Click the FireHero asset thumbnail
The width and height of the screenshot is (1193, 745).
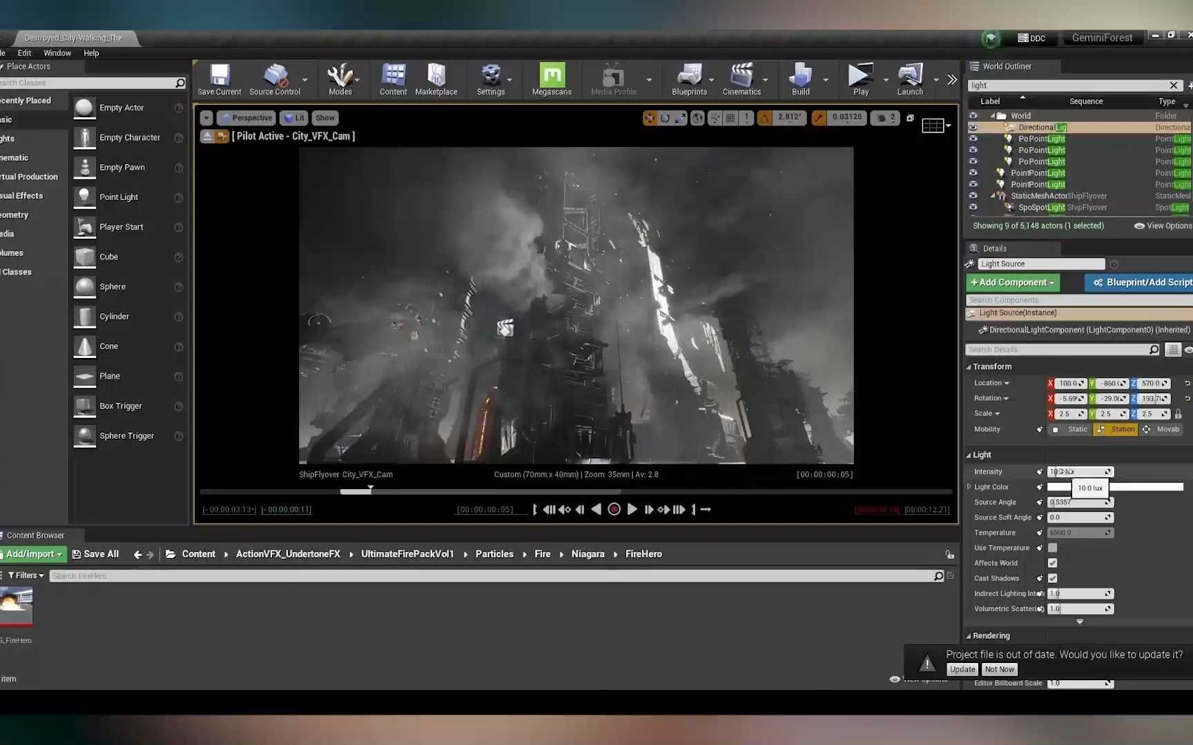point(15,606)
